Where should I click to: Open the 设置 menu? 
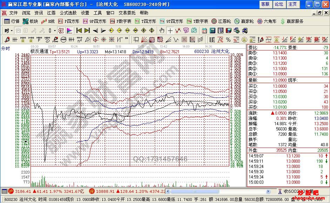85,13
